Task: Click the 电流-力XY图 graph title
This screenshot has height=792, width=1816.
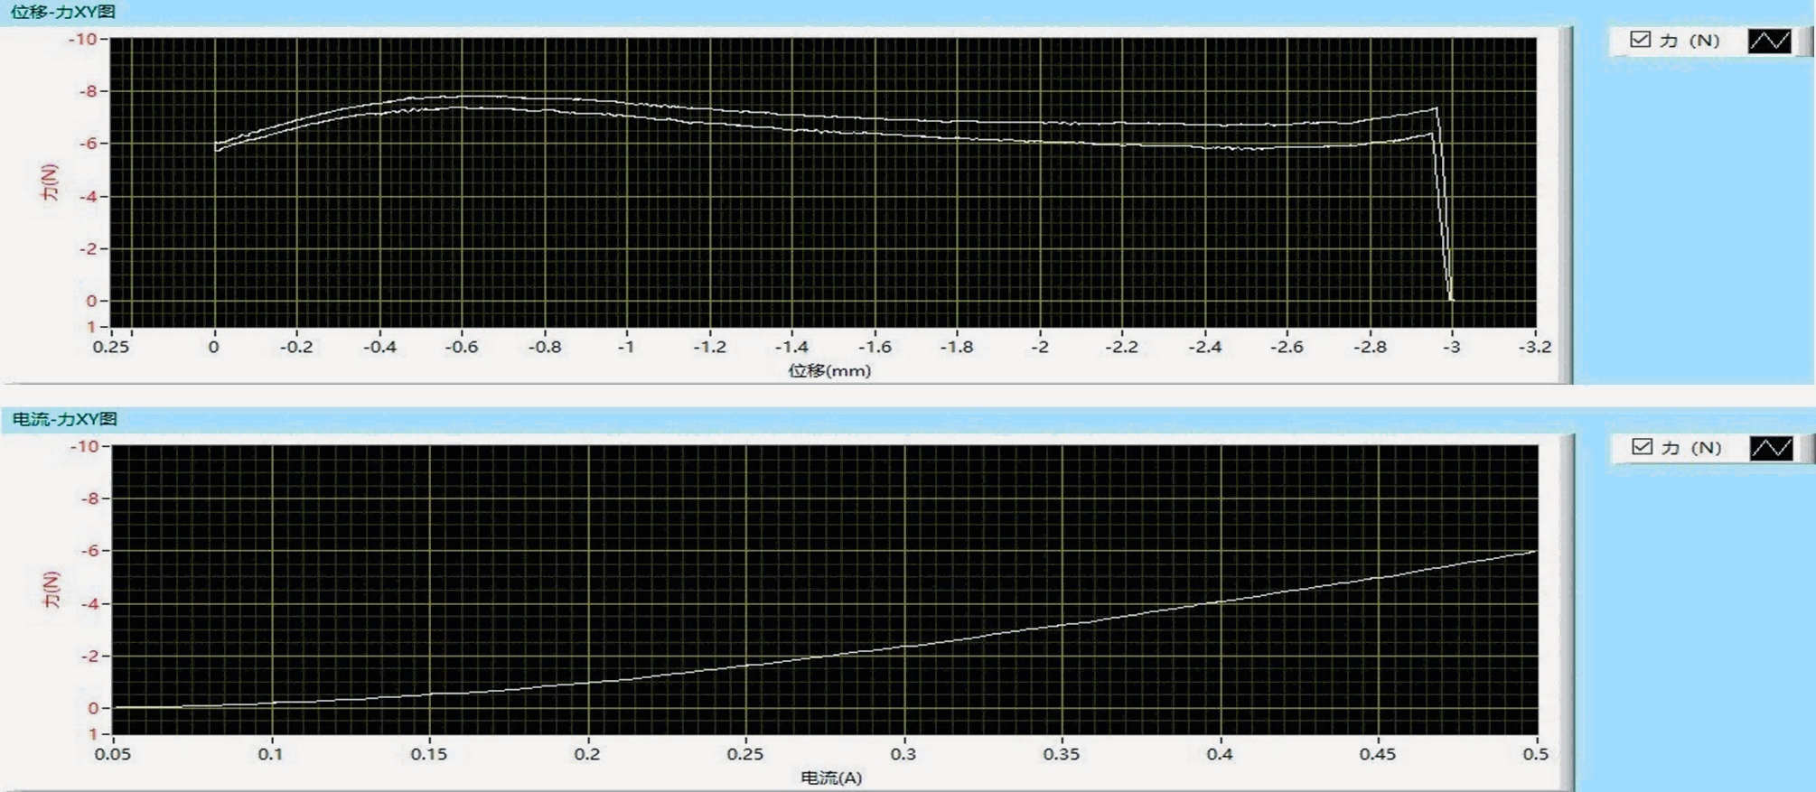Action: [x=65, y=419]
